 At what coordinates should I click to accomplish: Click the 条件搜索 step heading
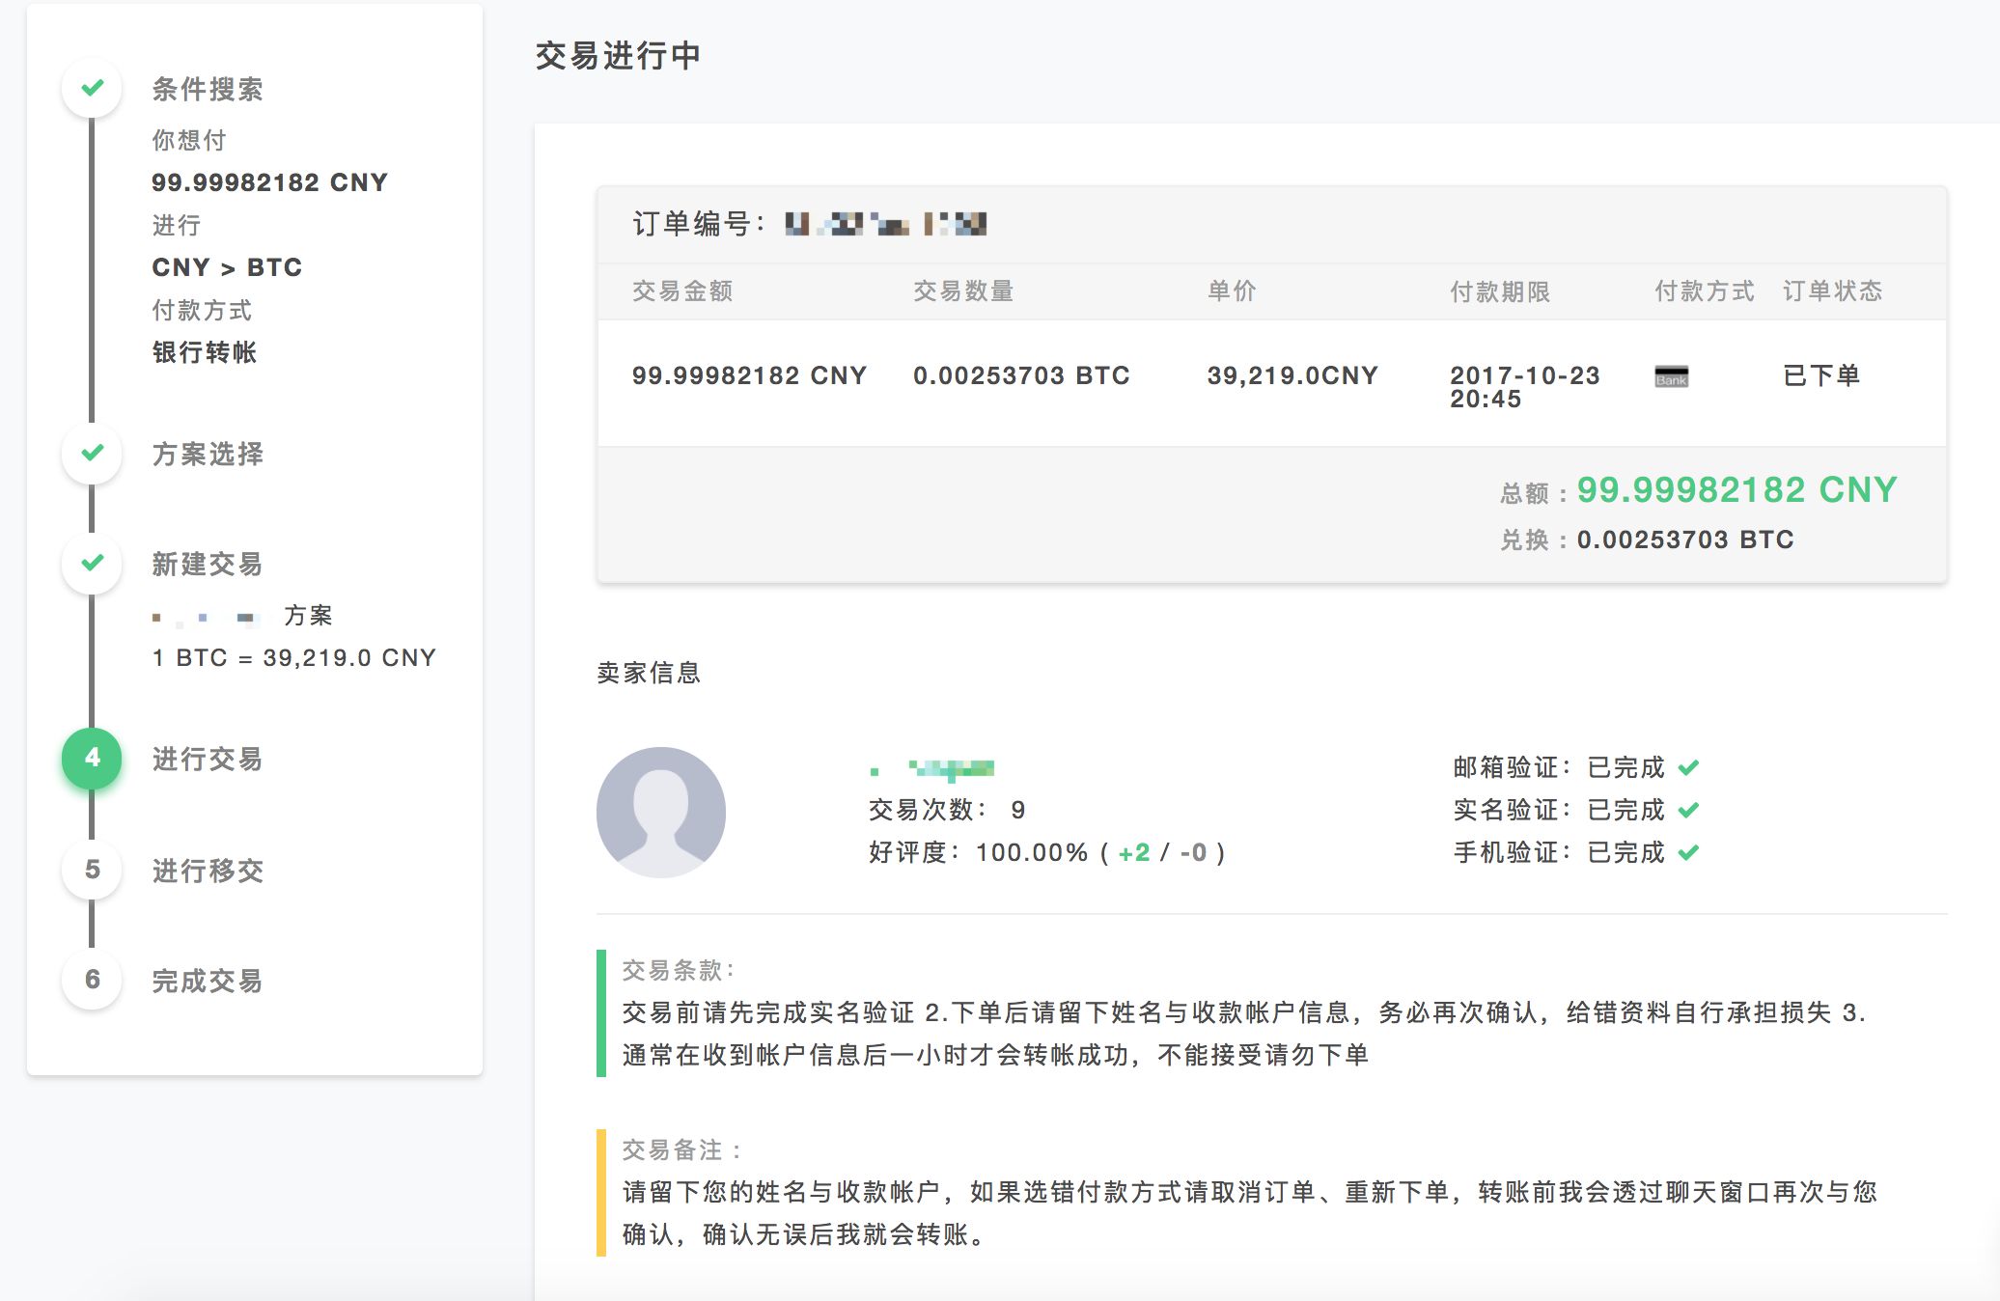(208, 90)
